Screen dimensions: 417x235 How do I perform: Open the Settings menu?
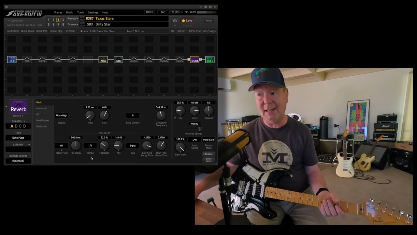click(x=93, y=12)
